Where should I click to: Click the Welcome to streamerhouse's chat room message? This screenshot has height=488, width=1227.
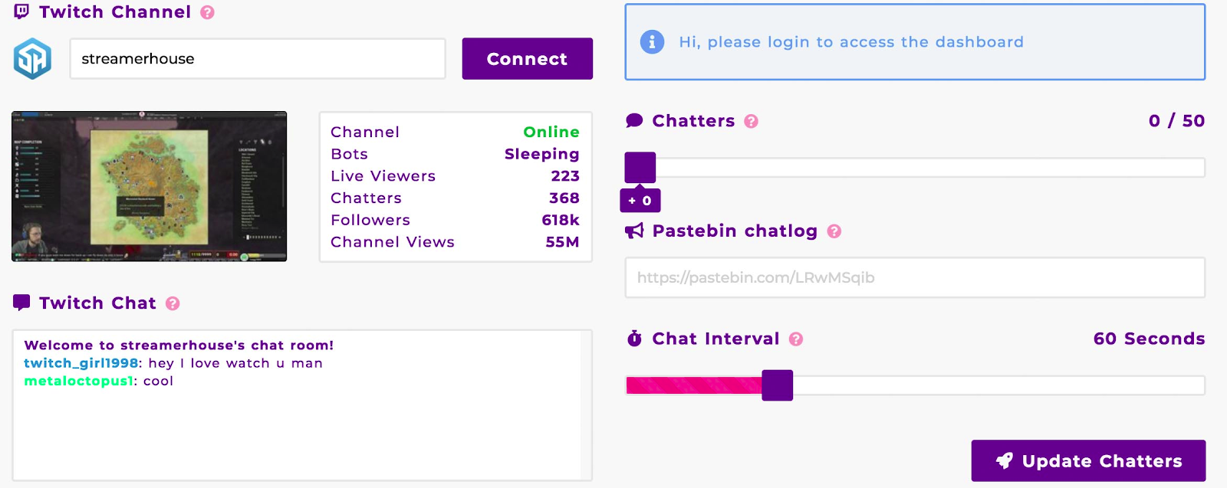(179, 345)
